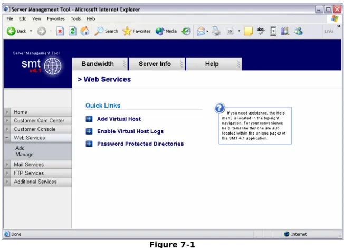Follow the Enable Virtual Host Logs link
The image size is (344, 248).
coord(130,131)
